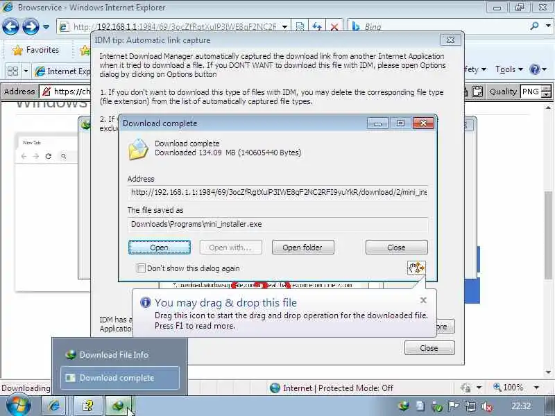Click the compatibility view icon
The image size is (555, 416).
point(300,26)
